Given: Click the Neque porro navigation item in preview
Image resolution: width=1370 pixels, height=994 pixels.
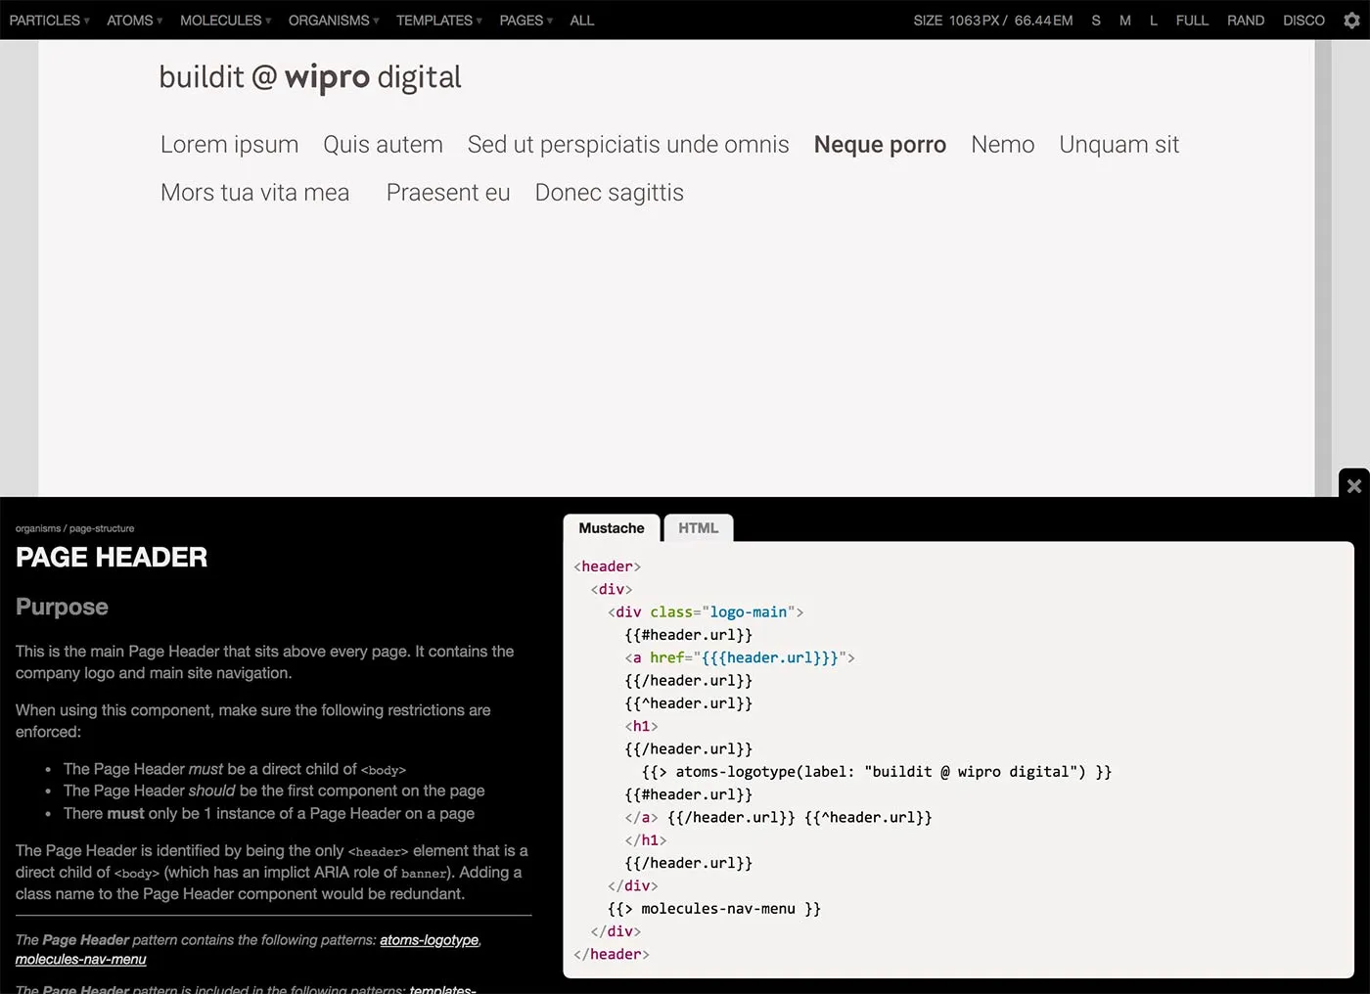Looking at the screenshot, I should pos(879,144).
